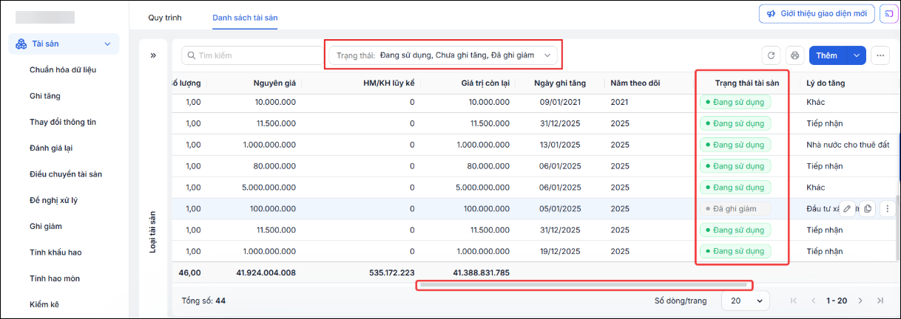Open Kiểm kê menu item
901x319 pixels.
tap(44, 304)
